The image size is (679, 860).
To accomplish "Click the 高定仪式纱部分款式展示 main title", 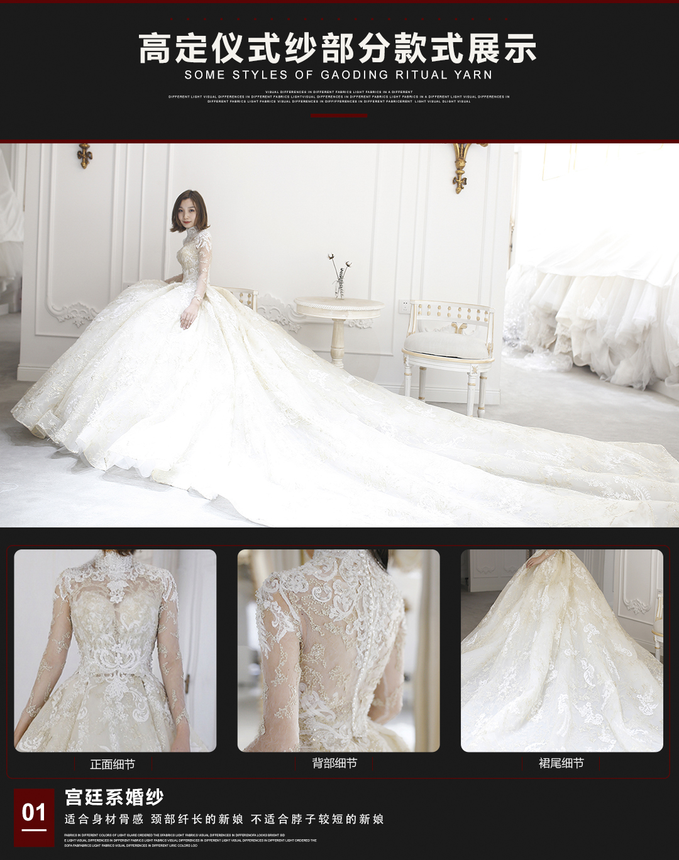I will coord(338,49).
